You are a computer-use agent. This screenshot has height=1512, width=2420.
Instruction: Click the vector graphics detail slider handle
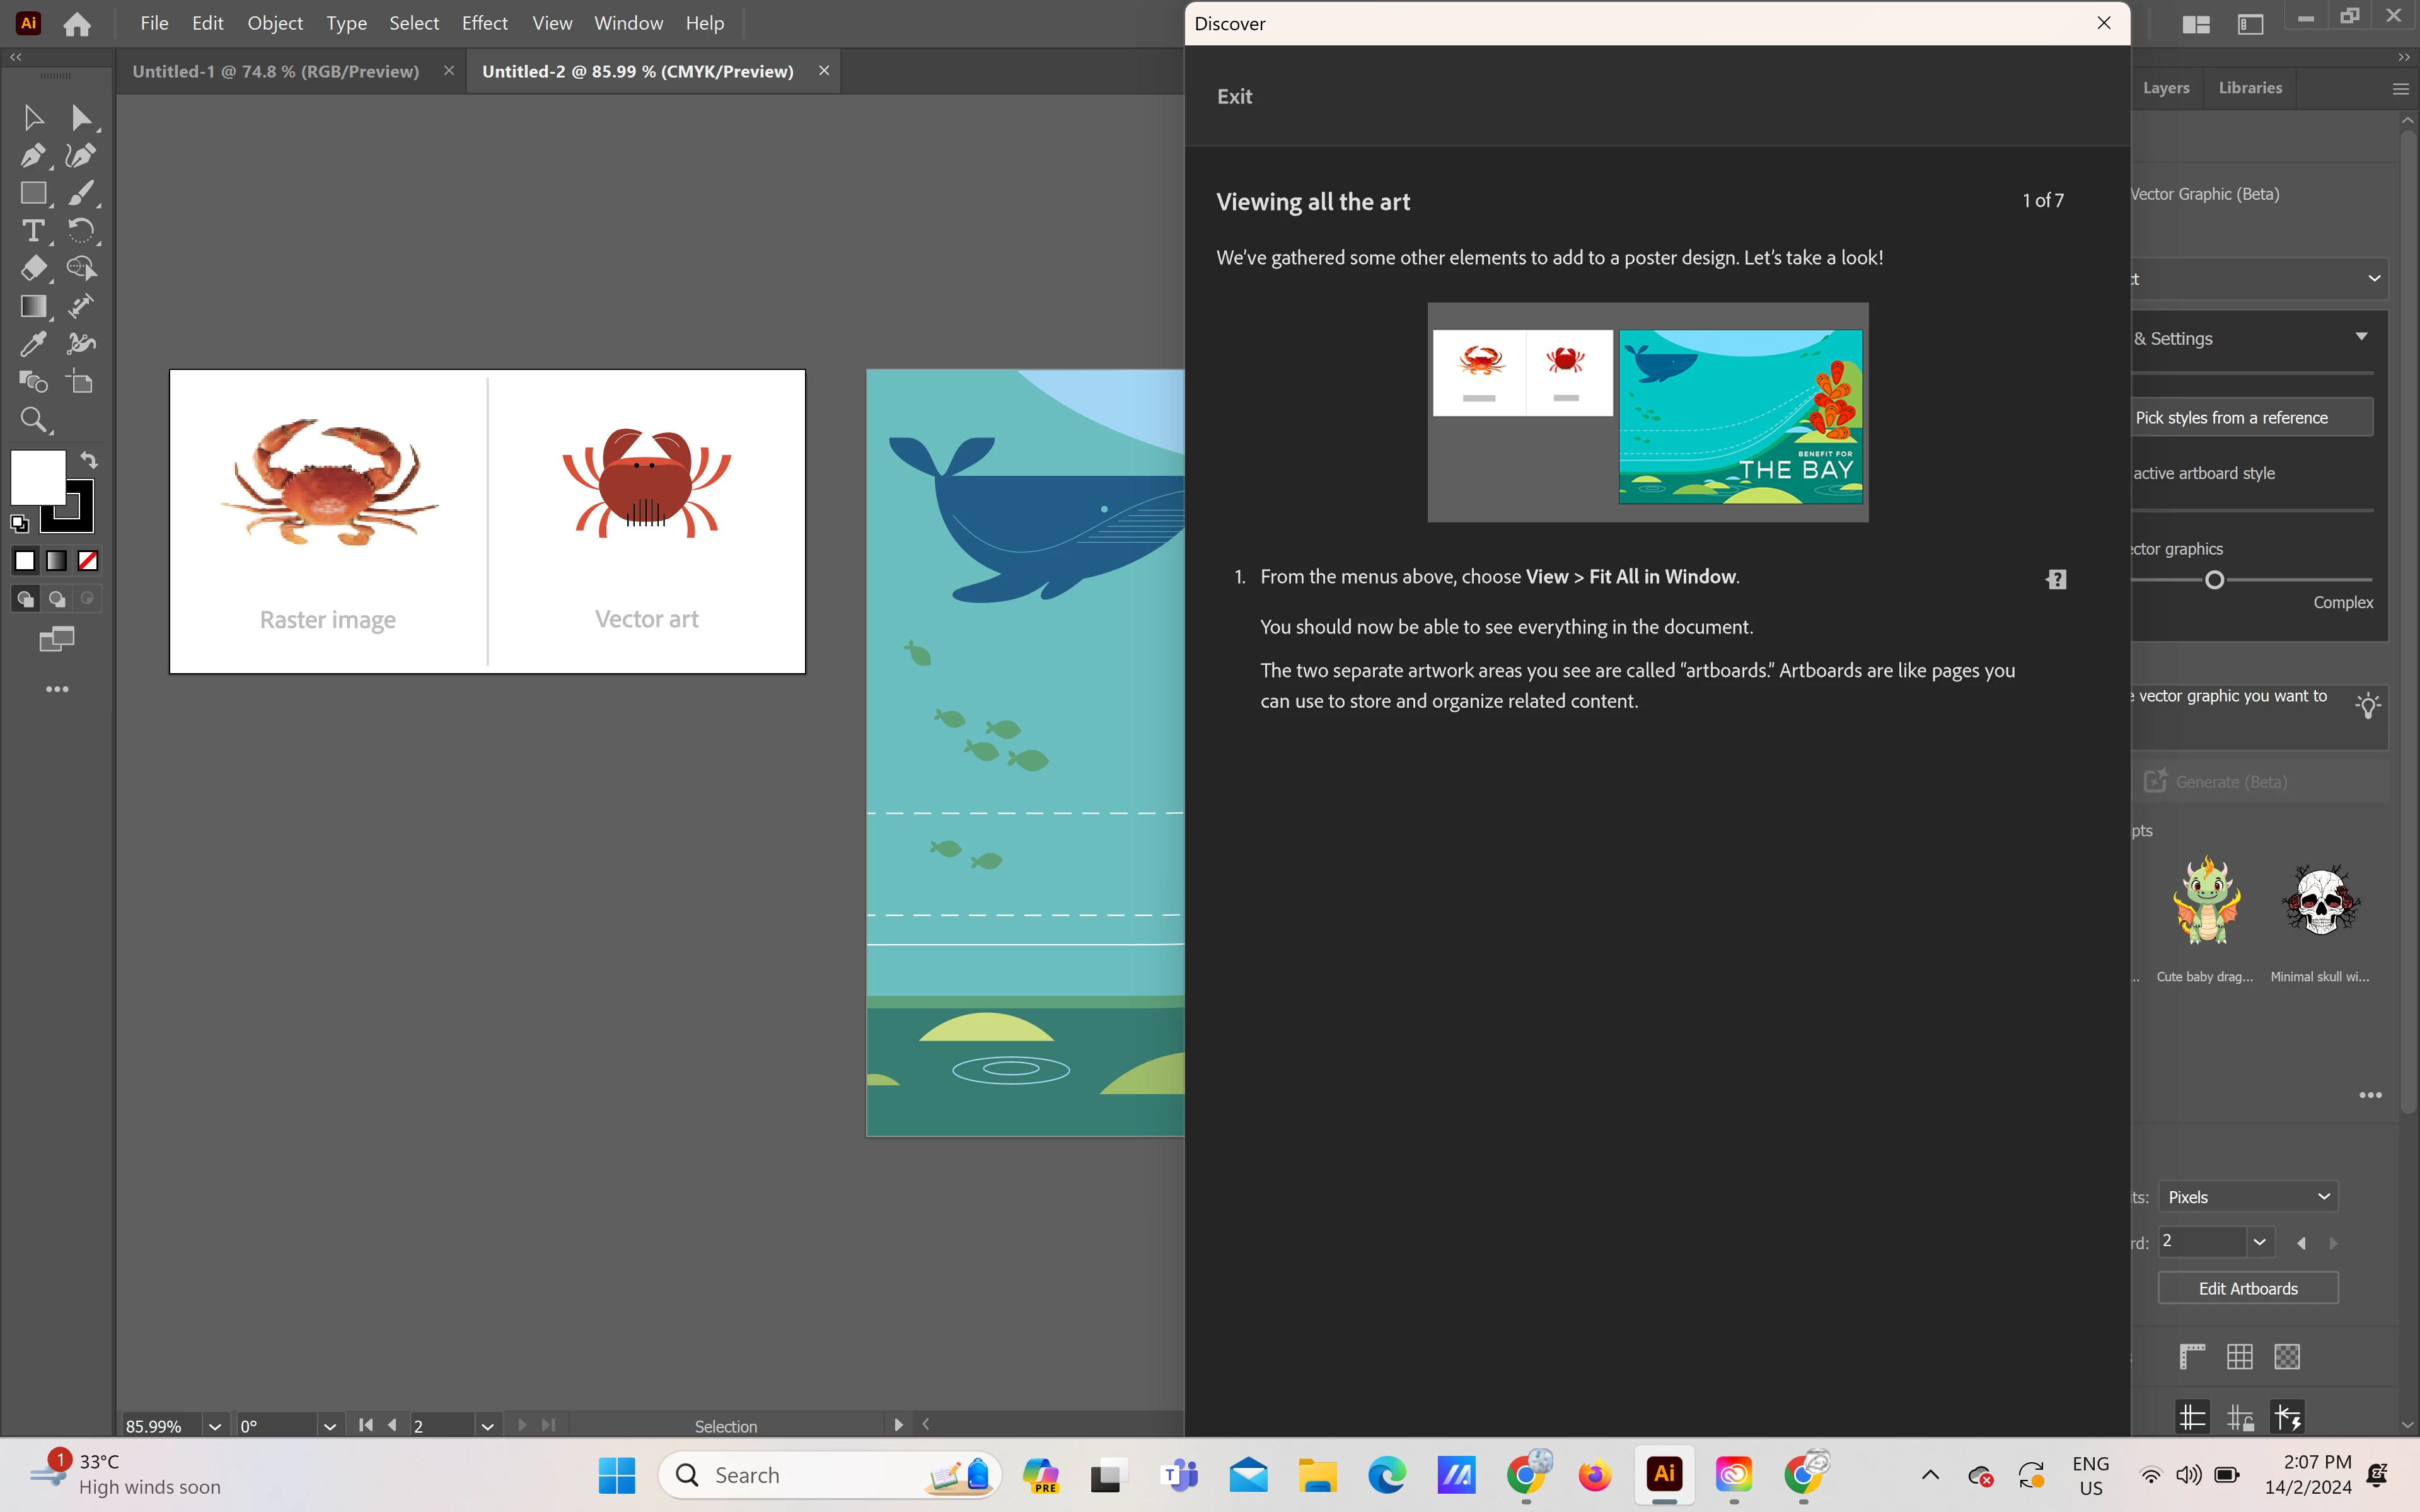click(x=2214, y=580)
